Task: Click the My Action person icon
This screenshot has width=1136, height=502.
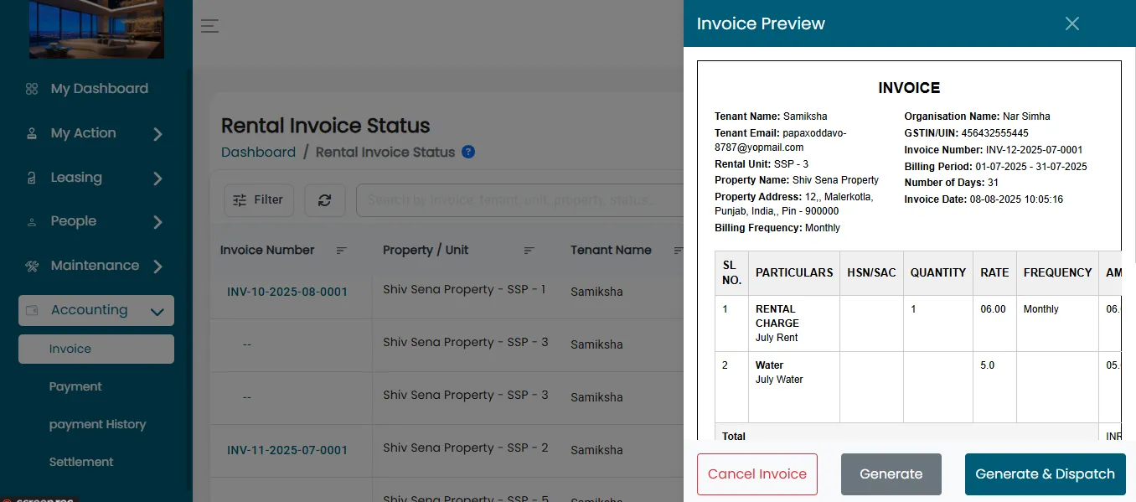Action: click(32, 133)
